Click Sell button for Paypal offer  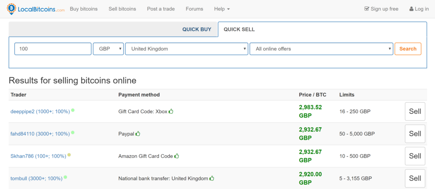[x=415, y=133]
